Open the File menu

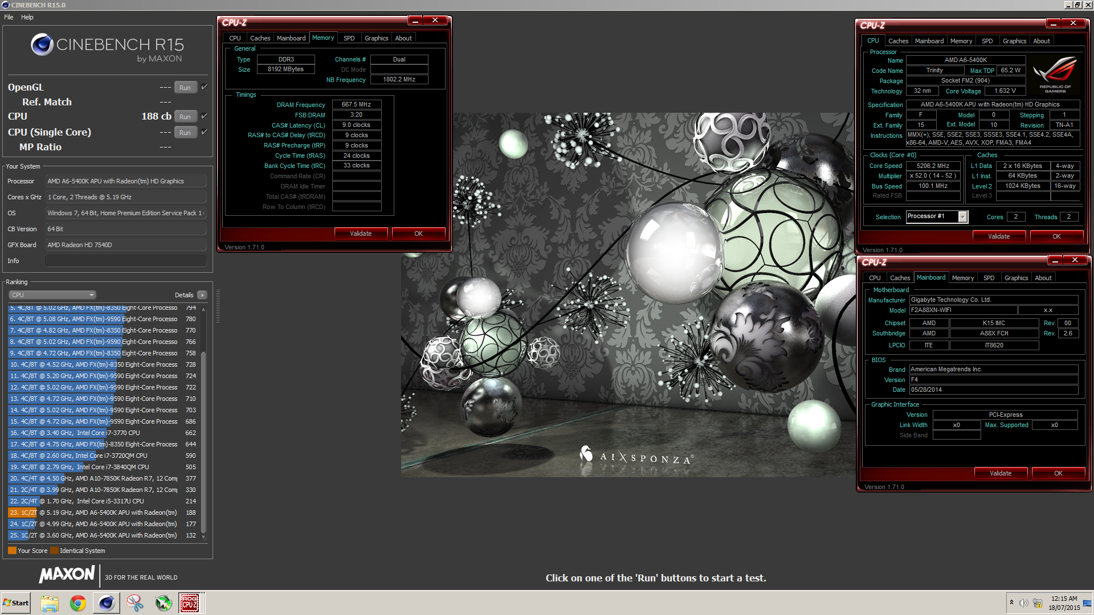9,17
